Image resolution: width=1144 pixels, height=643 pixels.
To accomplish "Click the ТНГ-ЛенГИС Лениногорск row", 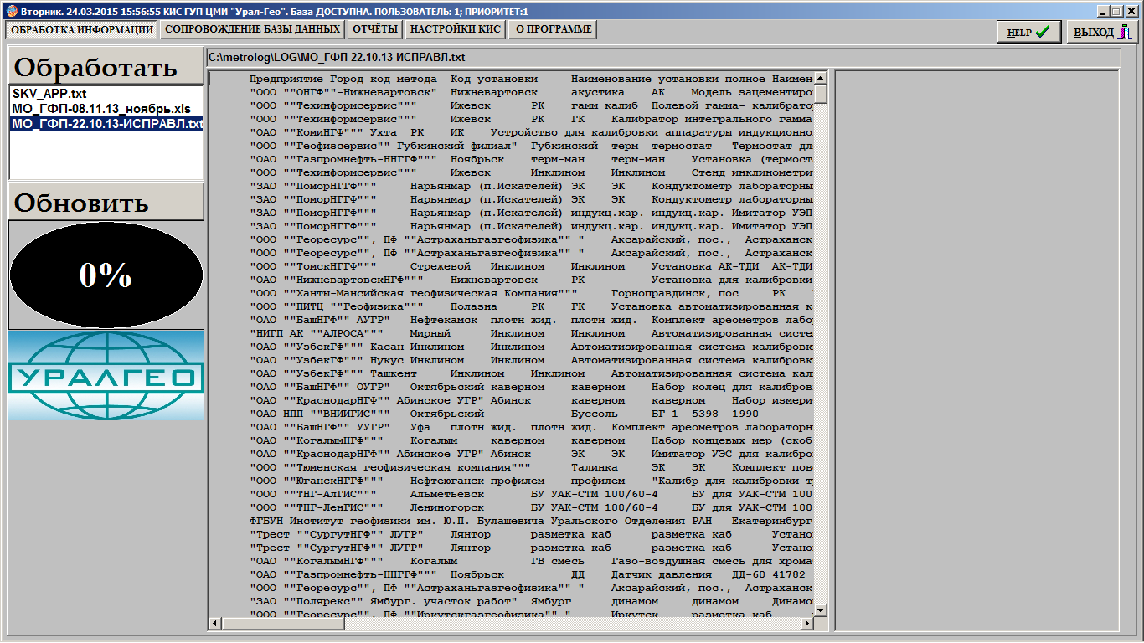I will click(531, 507).
